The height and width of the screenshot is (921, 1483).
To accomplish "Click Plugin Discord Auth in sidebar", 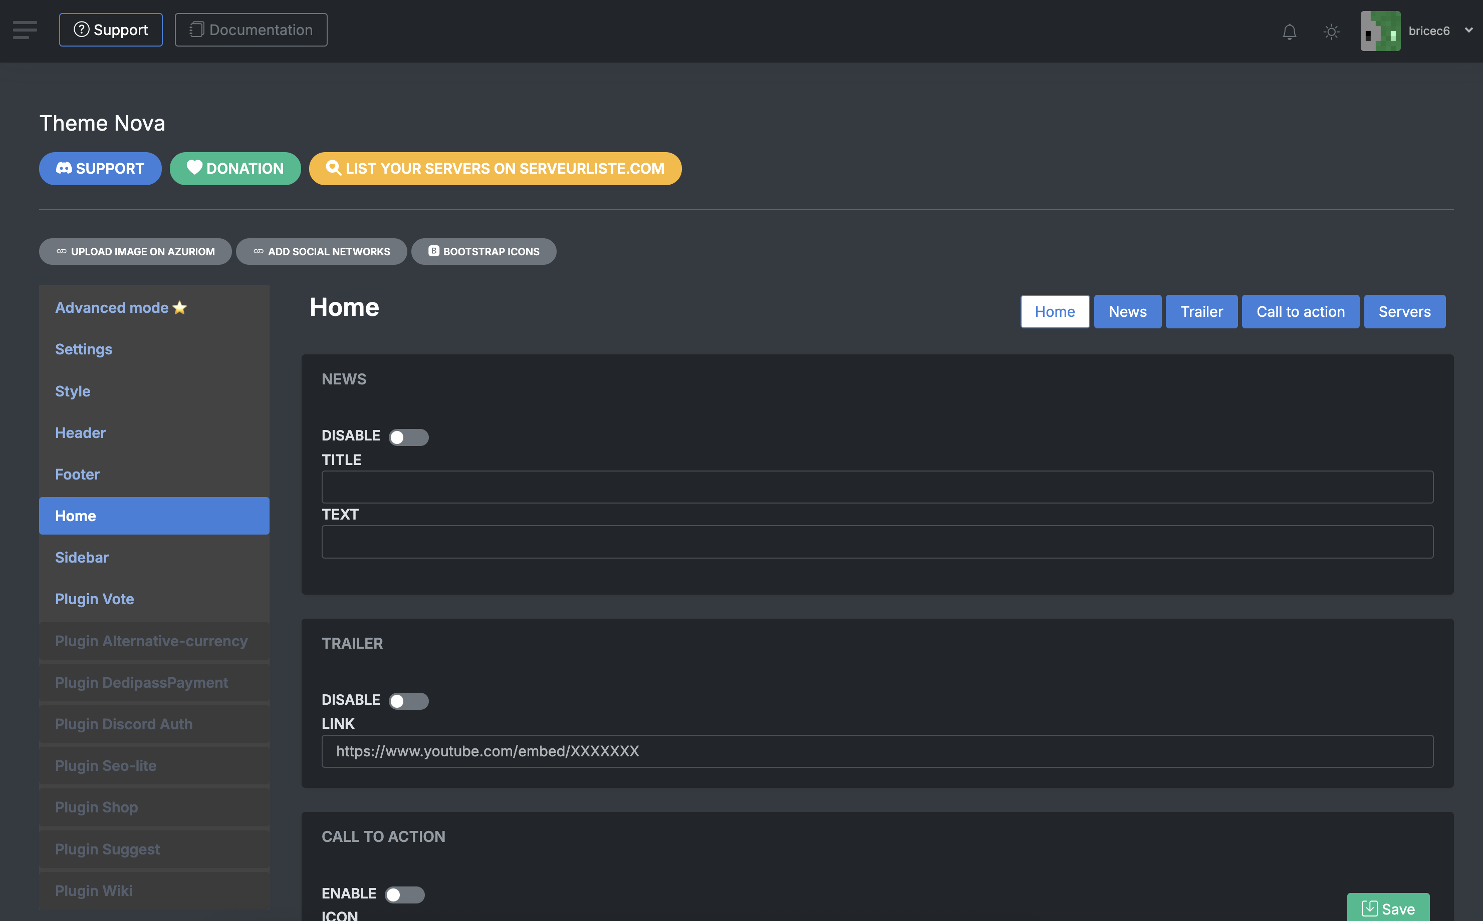I will (154, 724).
